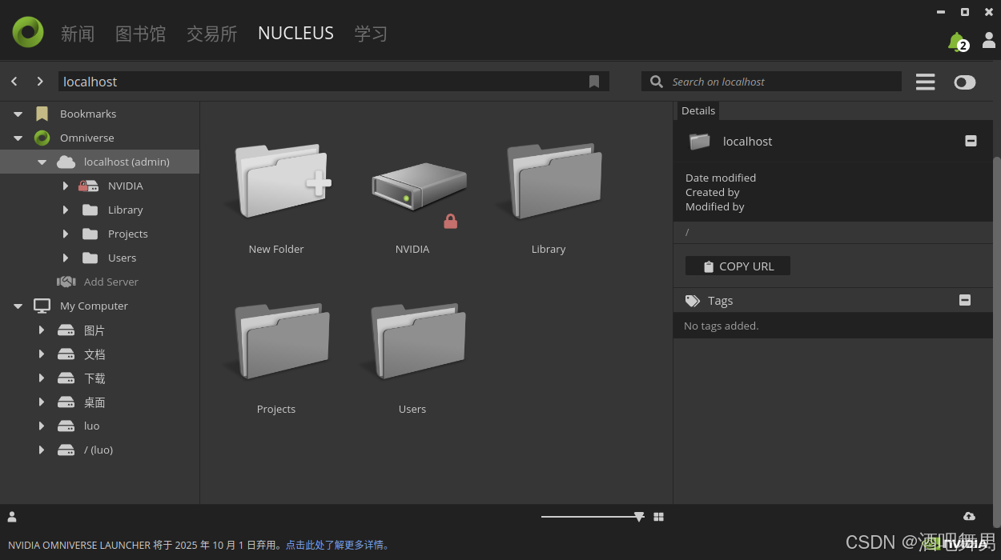Click the Add Server handshake icon
The width and height of the screenshot is (1001, 560).
(66, 282)
